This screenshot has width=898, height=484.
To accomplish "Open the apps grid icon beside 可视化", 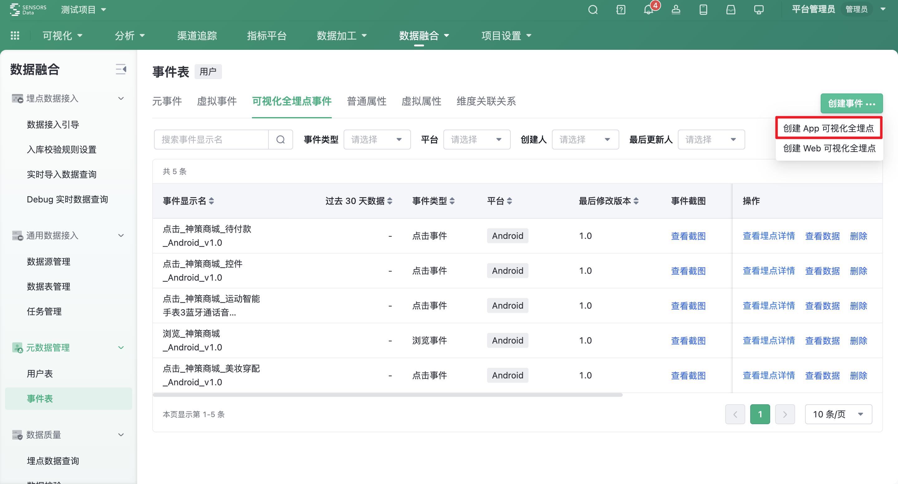I will 15,35.
